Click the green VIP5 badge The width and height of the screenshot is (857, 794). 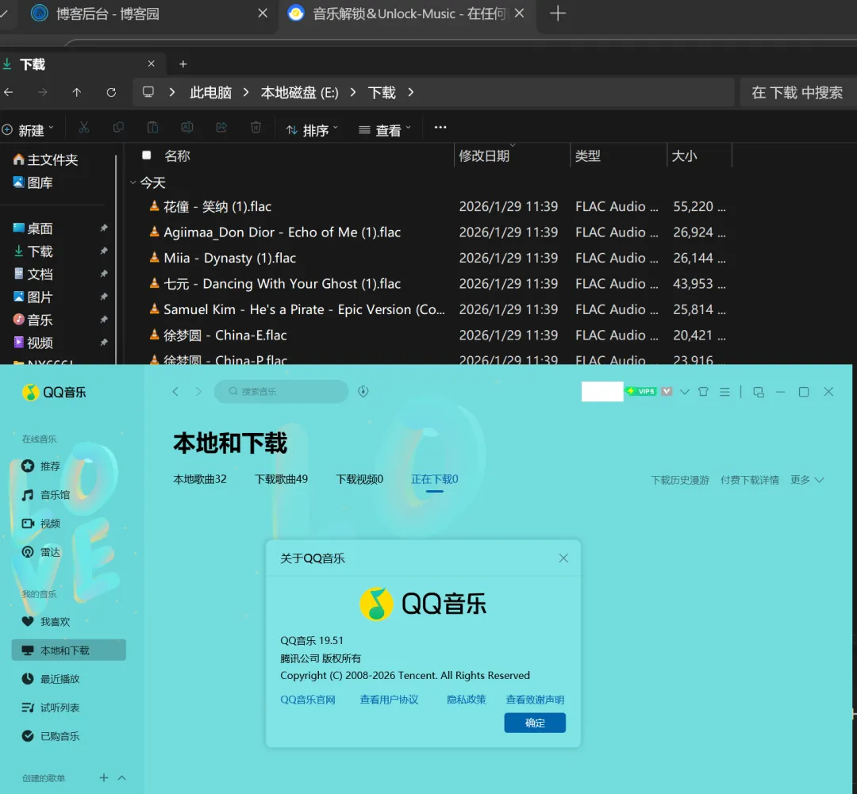(642, 391)
